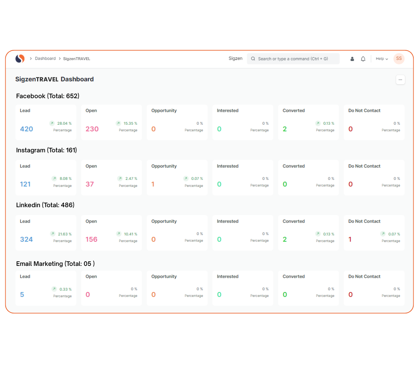Open the notifications bell
This screenshot has height=392, width=420.
(x=363, y=59)
